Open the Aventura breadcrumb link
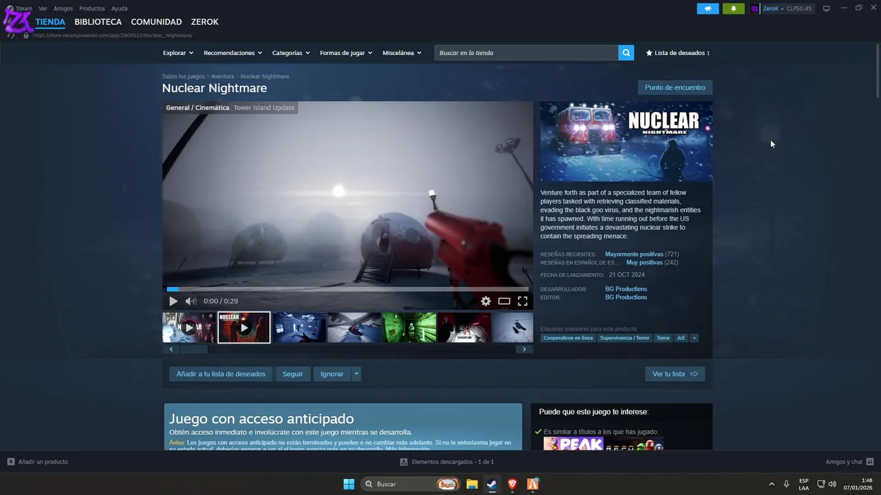Viewport: 881px width, 495px height. tap(222, 76)
